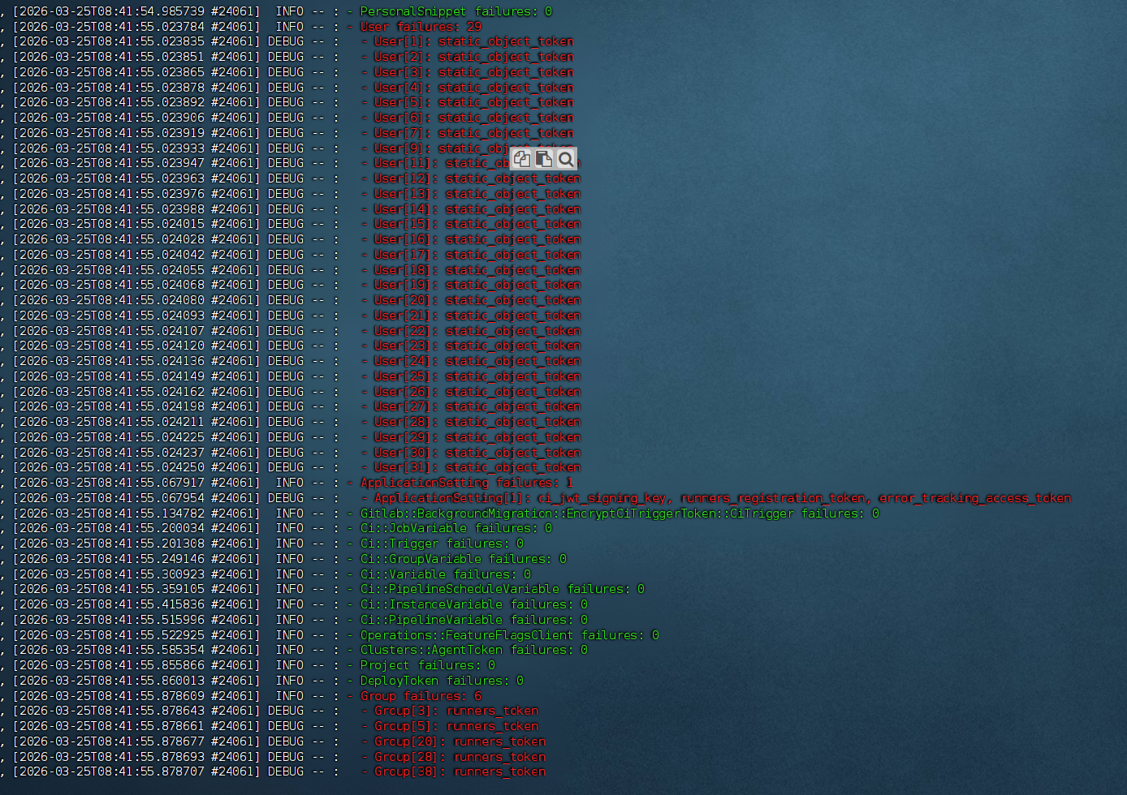Click the 'Group[20]: runners_token' entry
This screenshot has height=795, width=1127.
coord(460,741)
